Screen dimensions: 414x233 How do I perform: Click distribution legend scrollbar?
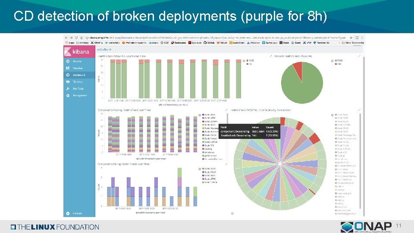coord(360,161)
